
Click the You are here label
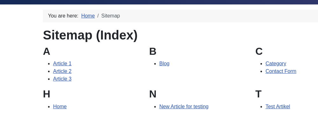63,16
